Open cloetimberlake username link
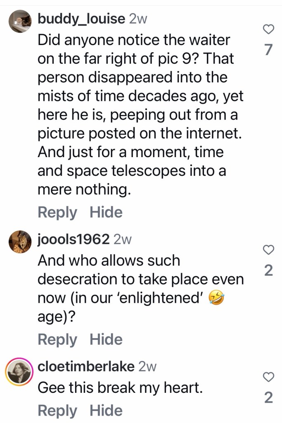This screenshot has height=423, width=282. pyautogui.click(x=86, y=366)
